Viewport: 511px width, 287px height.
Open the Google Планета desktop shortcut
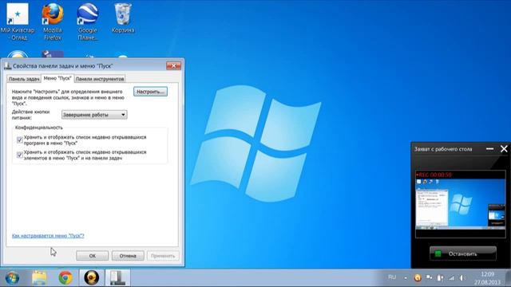(x=87, y=22)
